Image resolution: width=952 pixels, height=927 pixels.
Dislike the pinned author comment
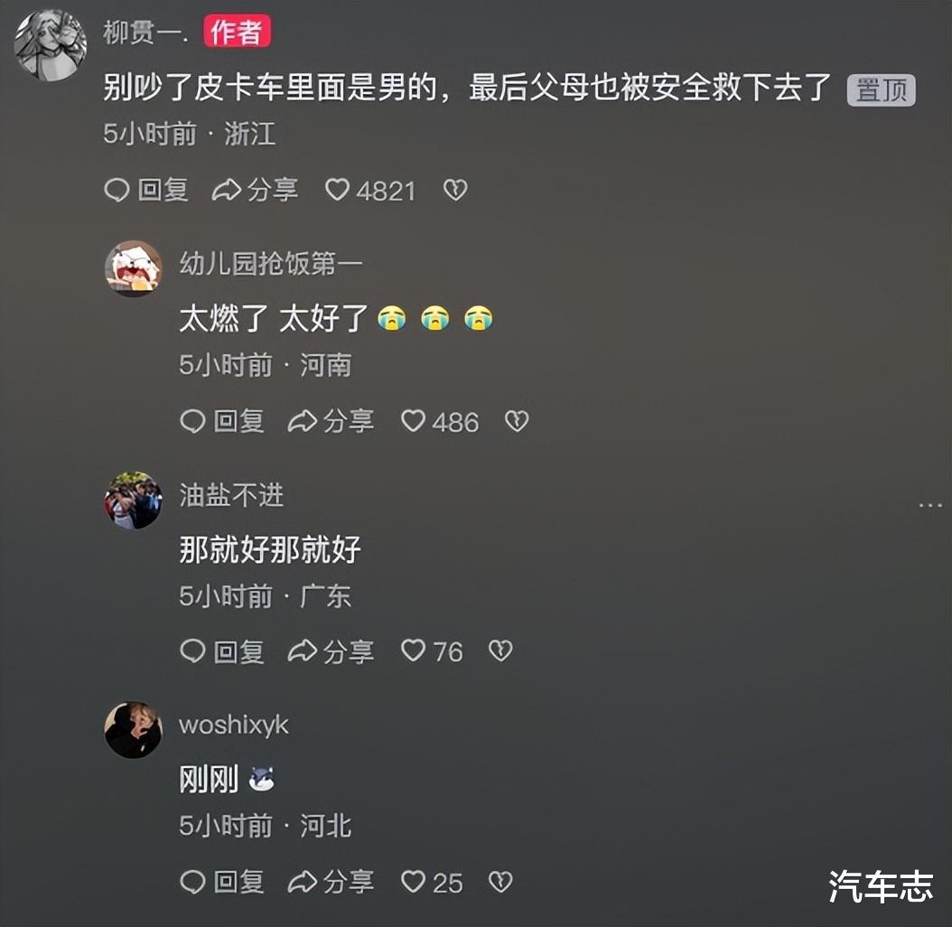click(x=455, y=191)
